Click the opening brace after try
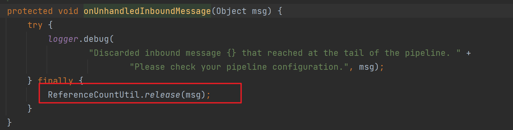 [x=50, y=25]
